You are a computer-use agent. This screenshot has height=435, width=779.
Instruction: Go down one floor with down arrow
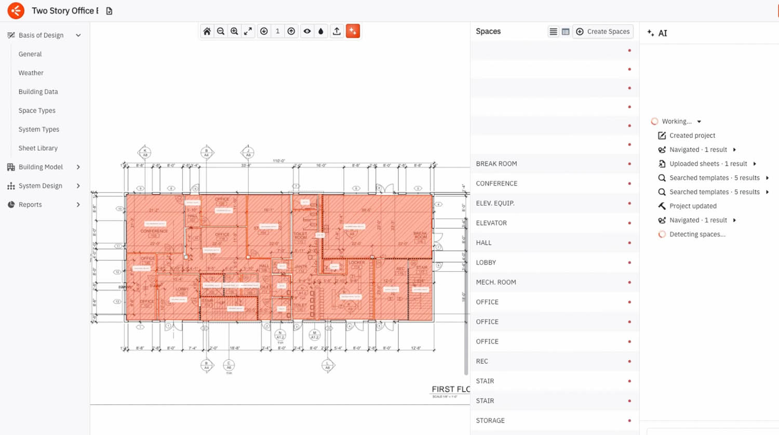264,31
